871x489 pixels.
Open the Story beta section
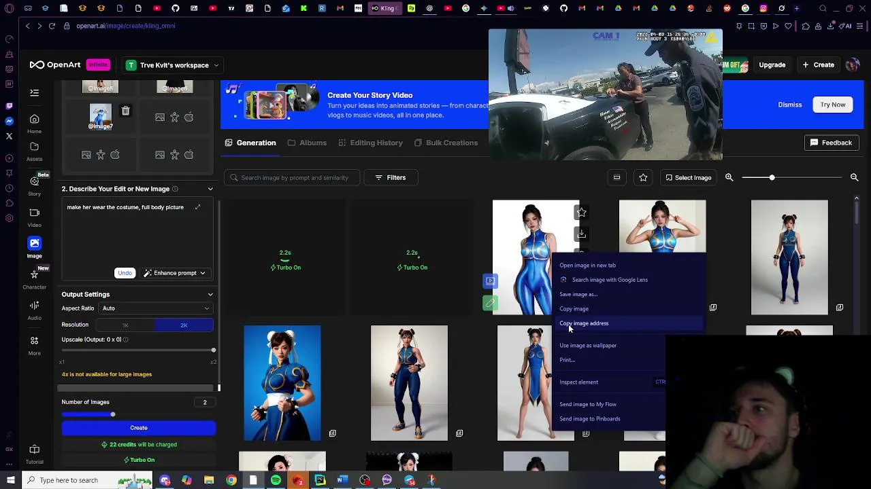[x=34, y=185]
